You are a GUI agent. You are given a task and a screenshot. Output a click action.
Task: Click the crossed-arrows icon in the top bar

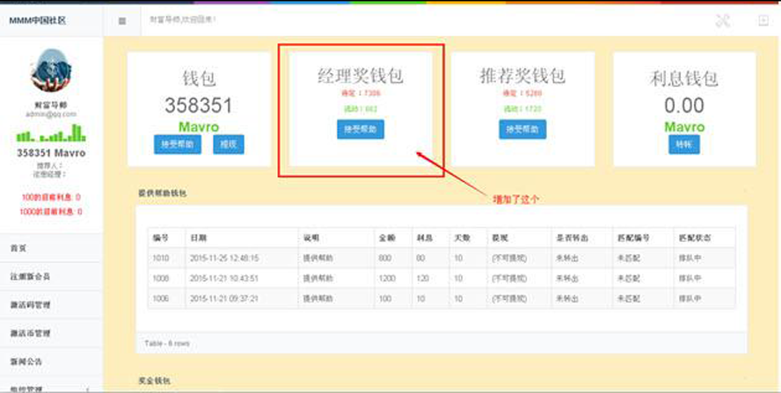[722, 20]
